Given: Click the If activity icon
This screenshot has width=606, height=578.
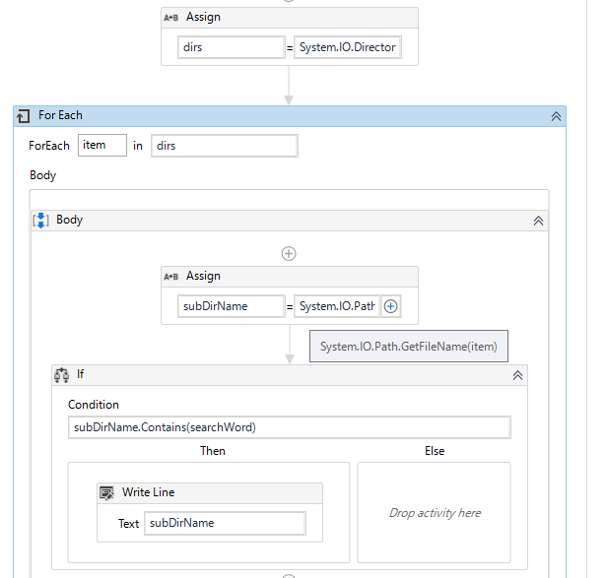Looking at the screenshot, I should (x=62, y=375).
